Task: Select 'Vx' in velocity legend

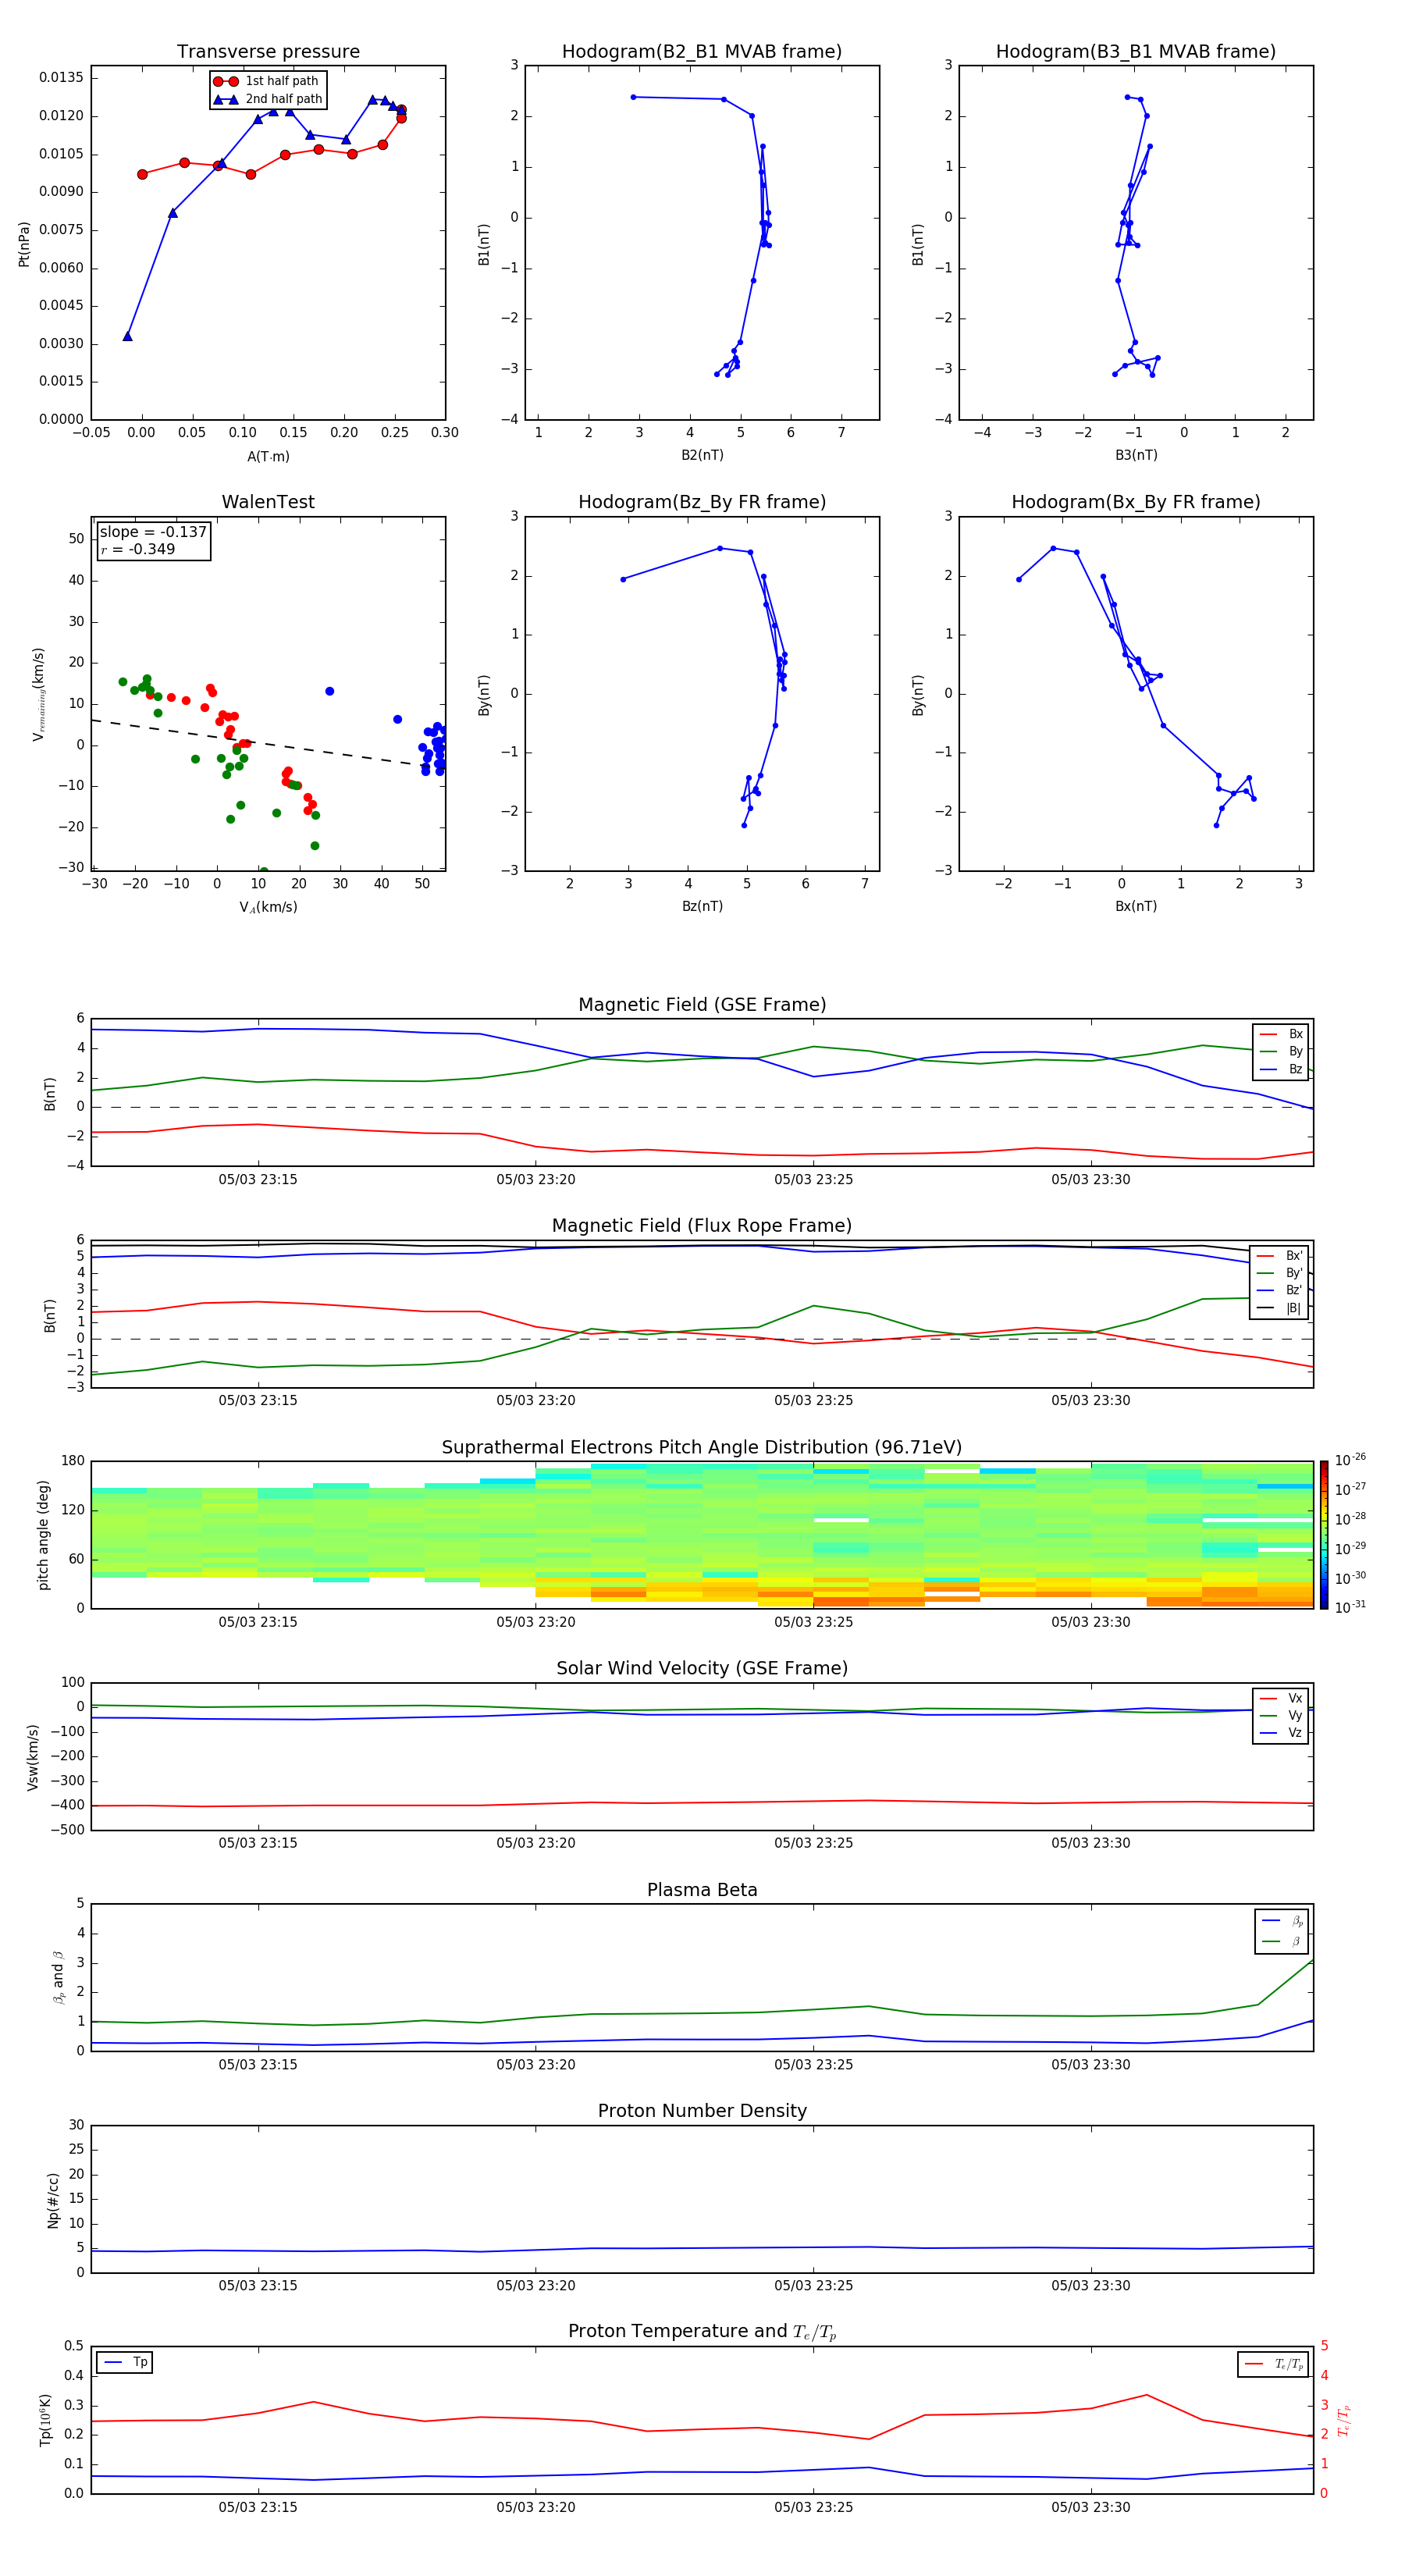Action: 1281,1699
